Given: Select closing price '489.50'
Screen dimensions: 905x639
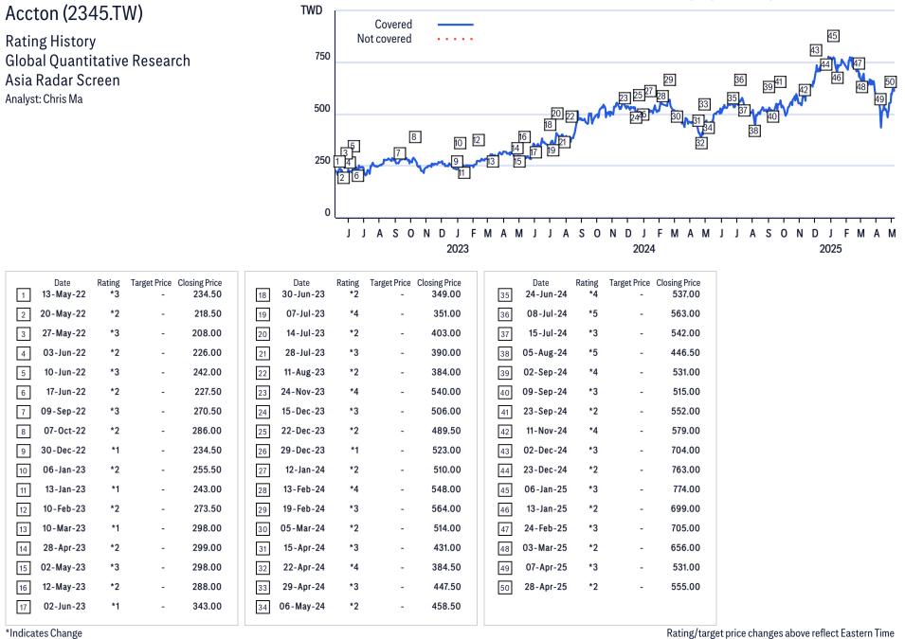Looking at the screenshot, I should click(x=446, y=431).
